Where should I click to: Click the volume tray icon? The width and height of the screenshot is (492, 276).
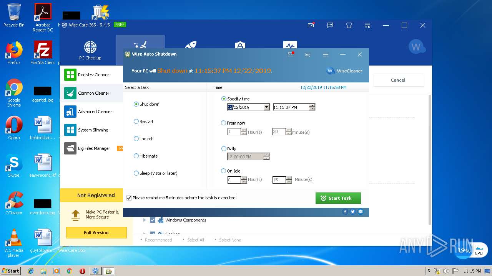pyautogui.click(x=446, y=271)
